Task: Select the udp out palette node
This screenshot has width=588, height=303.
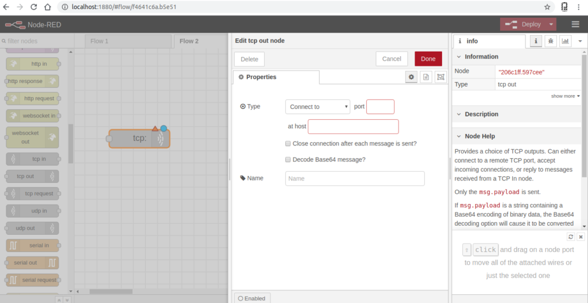Action: click(33, 228)
